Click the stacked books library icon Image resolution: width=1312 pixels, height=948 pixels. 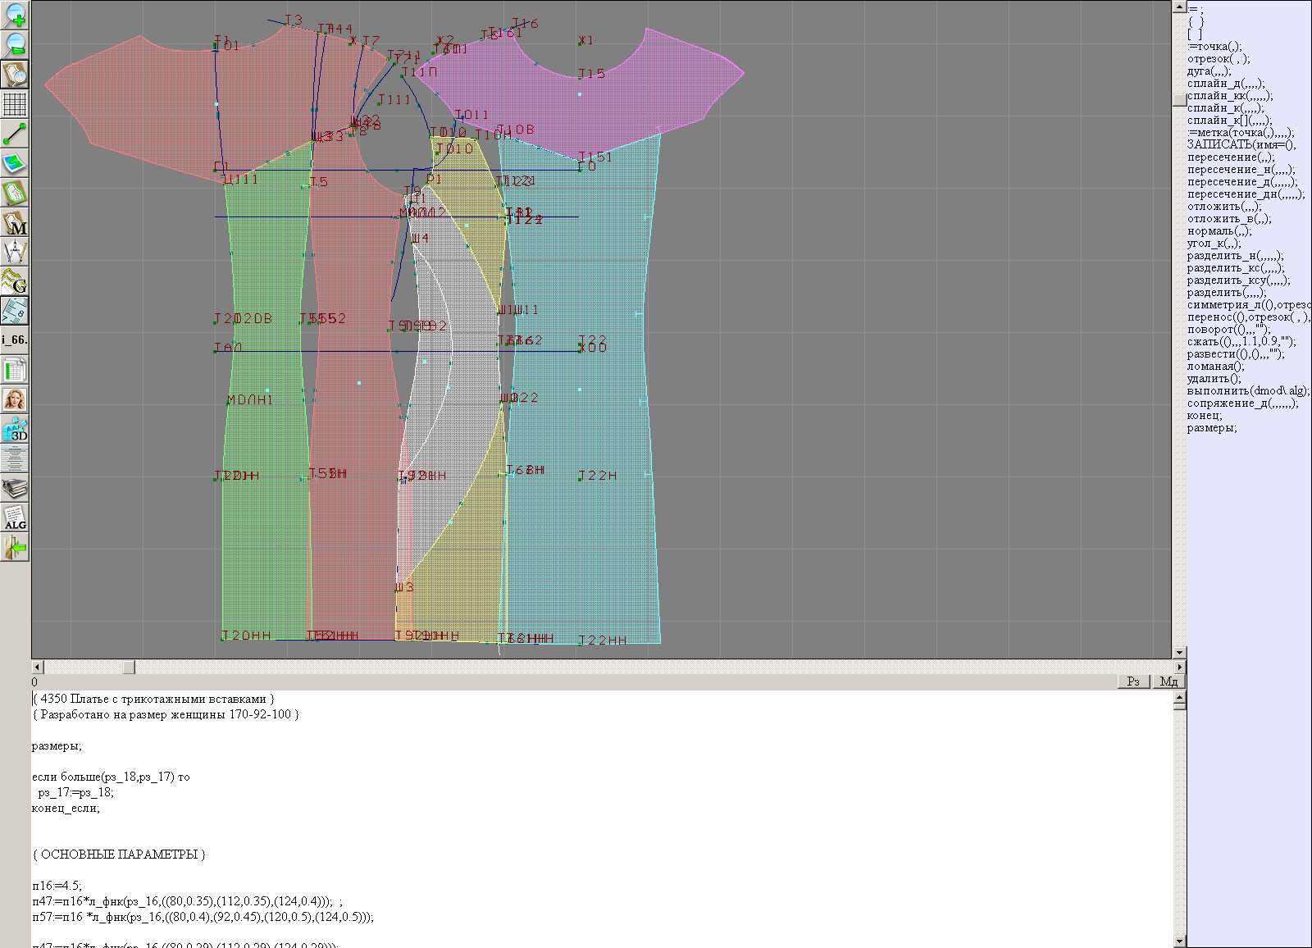click(15, 489)
